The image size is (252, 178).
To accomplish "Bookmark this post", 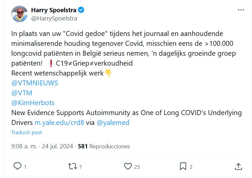I will [183, 166].
